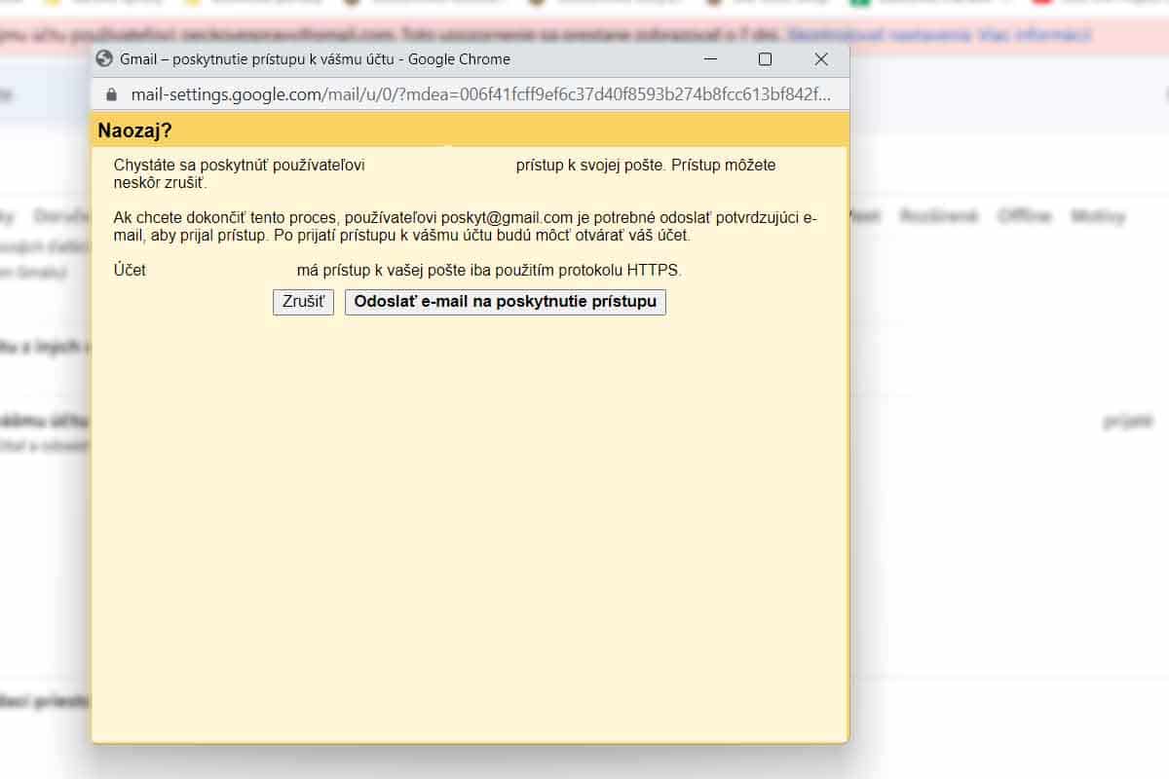Click the lock icon in address bar
The height and width of the screenshot is (779, 1169).
pyautogui.click(x=110, y=94)
